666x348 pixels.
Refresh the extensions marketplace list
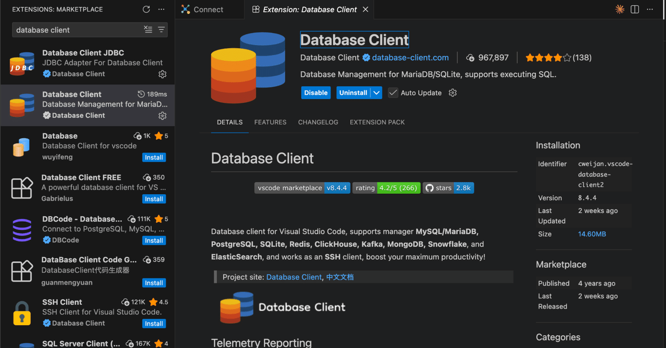[x=146, y=9]
